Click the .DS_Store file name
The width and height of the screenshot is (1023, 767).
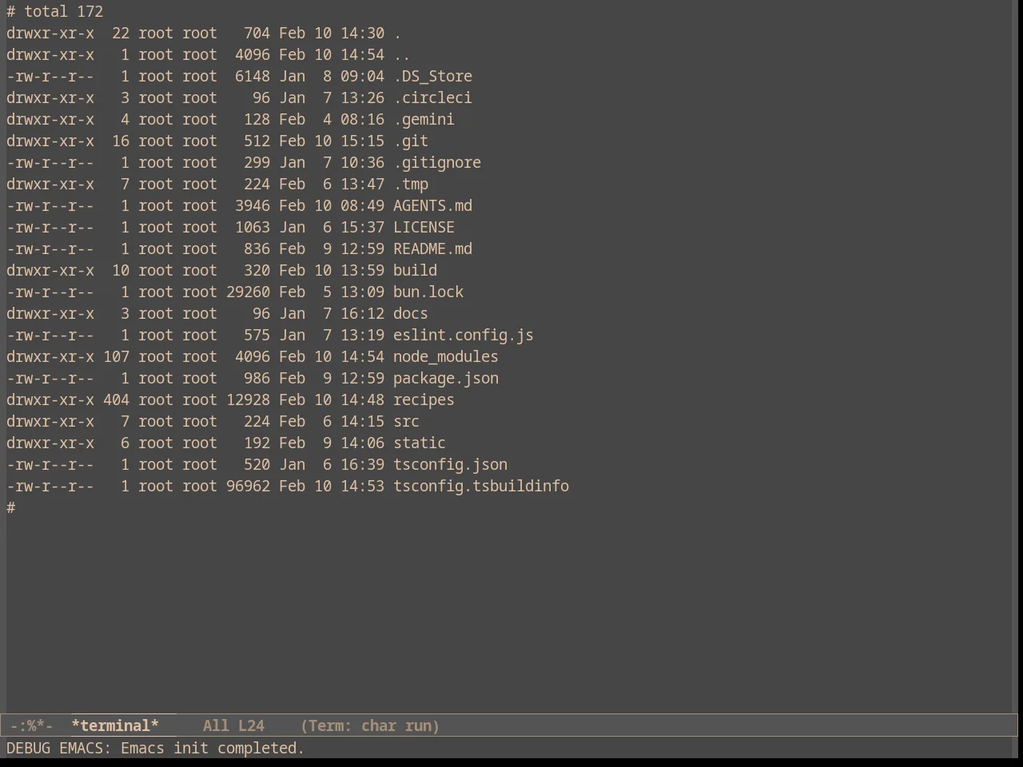(432, 76)
